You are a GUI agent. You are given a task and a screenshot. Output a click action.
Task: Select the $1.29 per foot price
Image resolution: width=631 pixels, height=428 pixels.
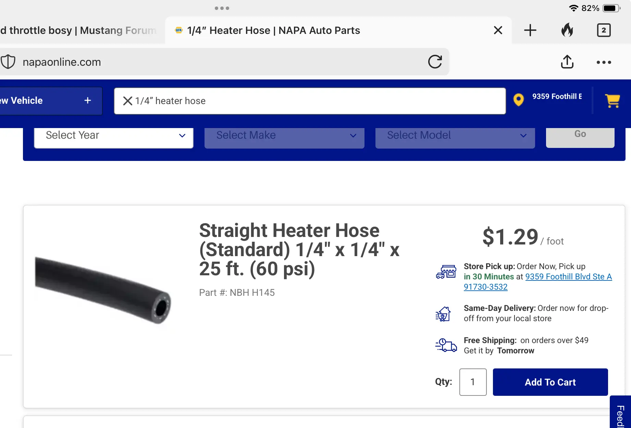point(523,237)
